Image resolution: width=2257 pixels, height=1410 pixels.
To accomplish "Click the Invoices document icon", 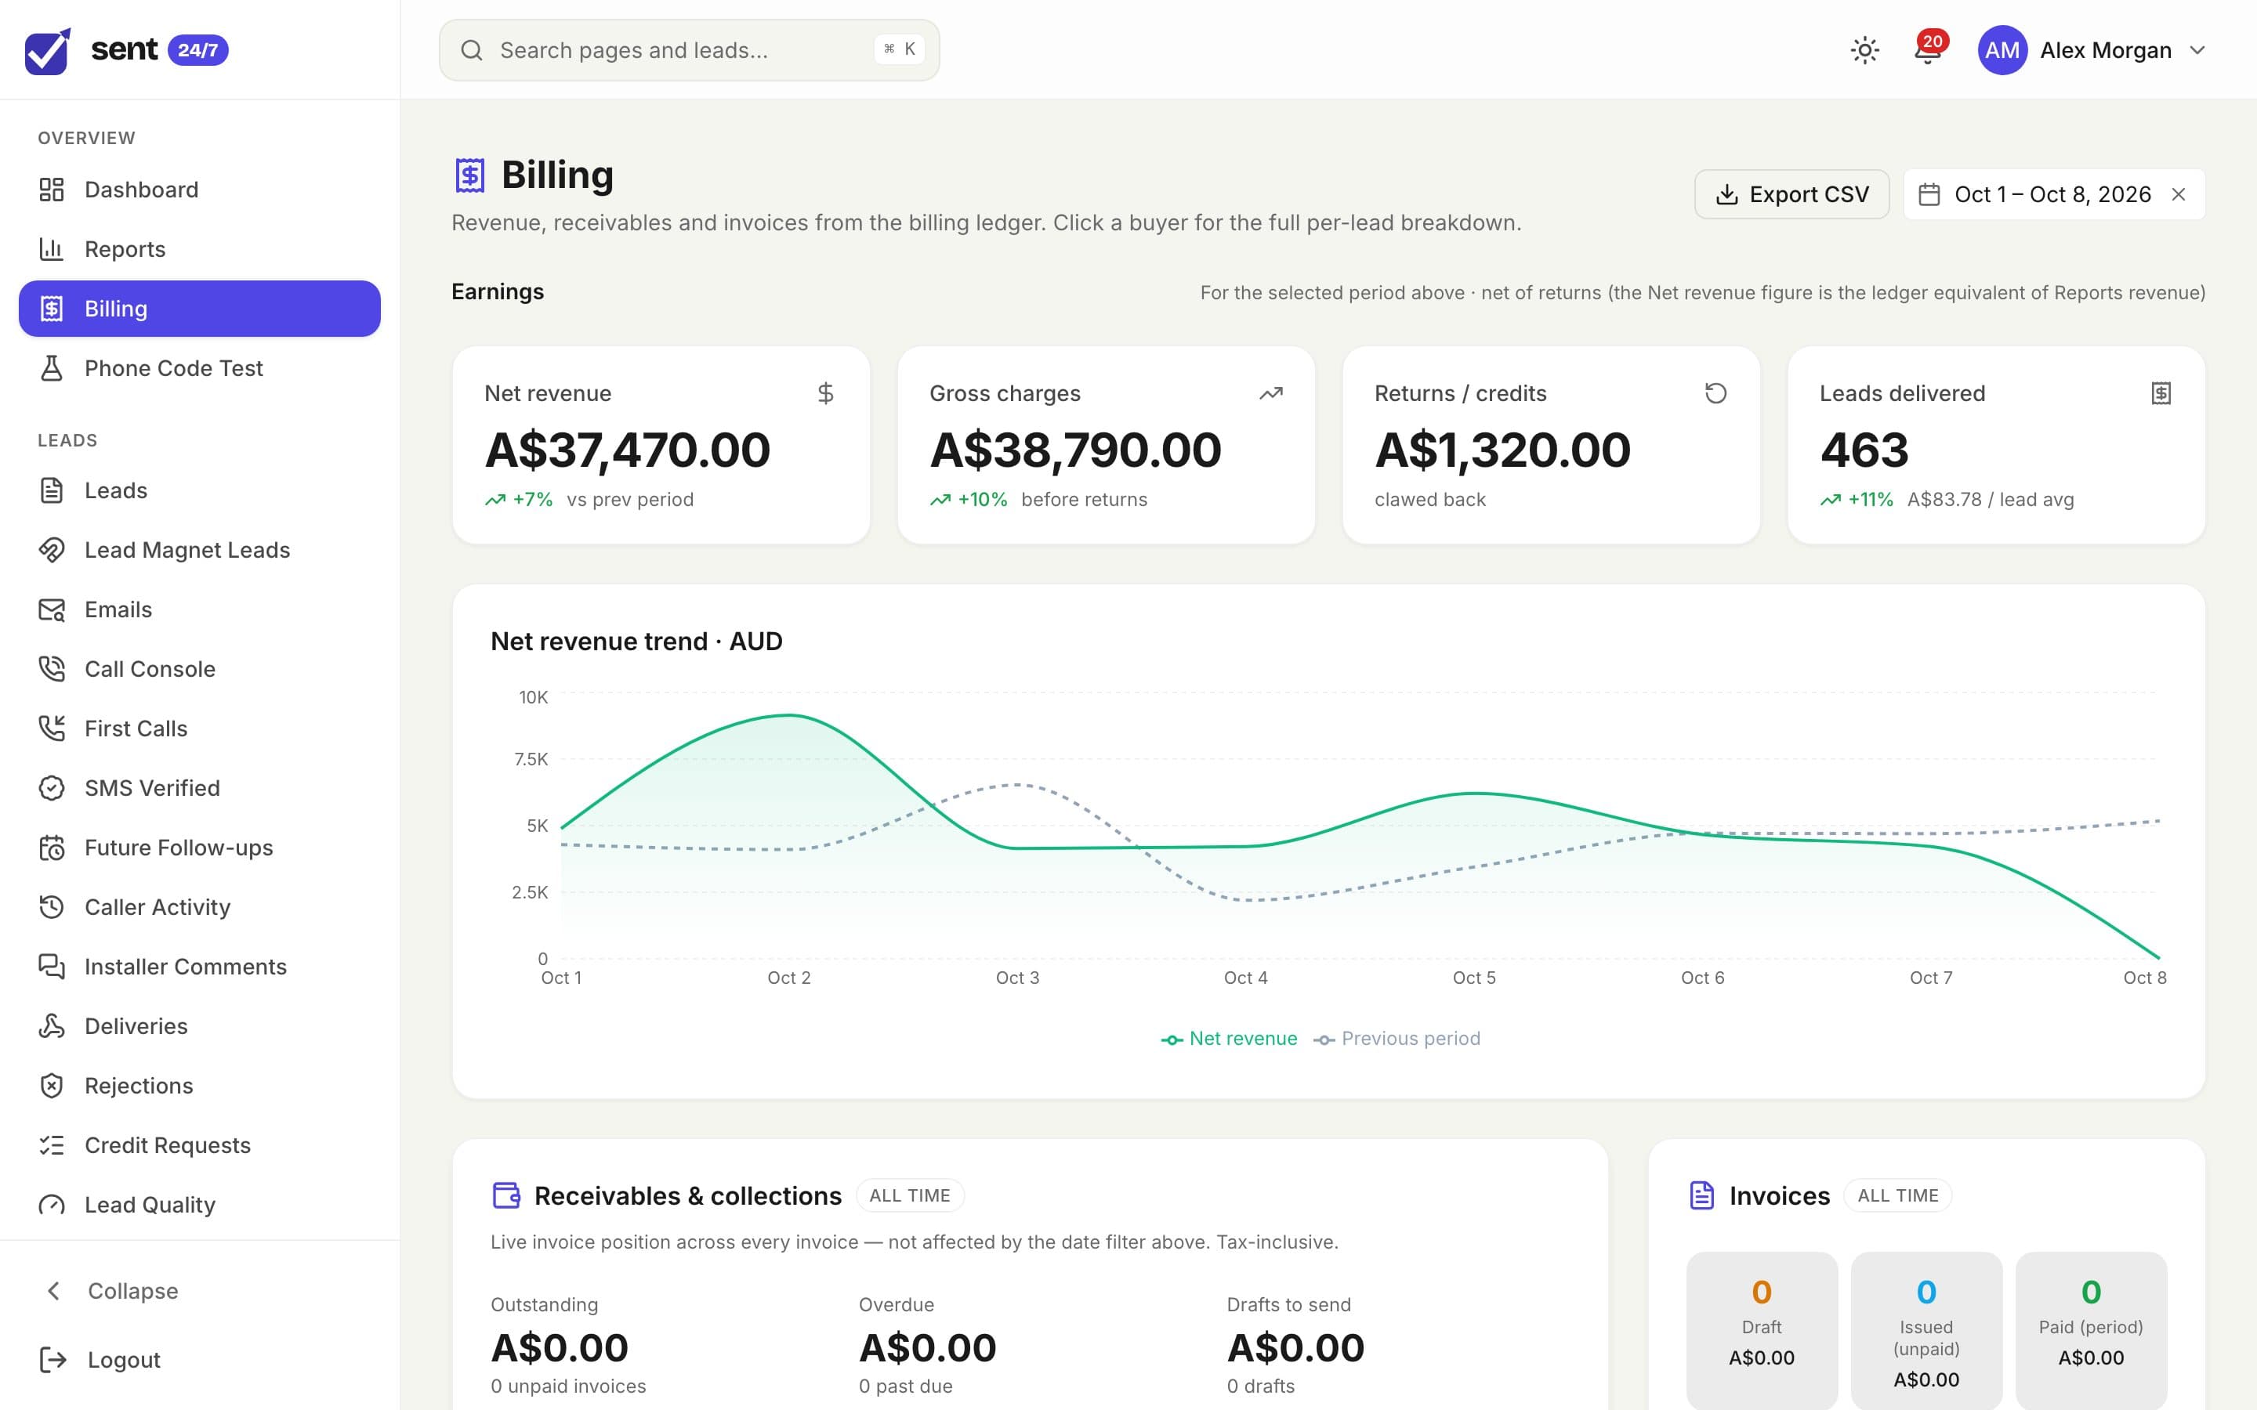I will [x=1702, y=1195].
